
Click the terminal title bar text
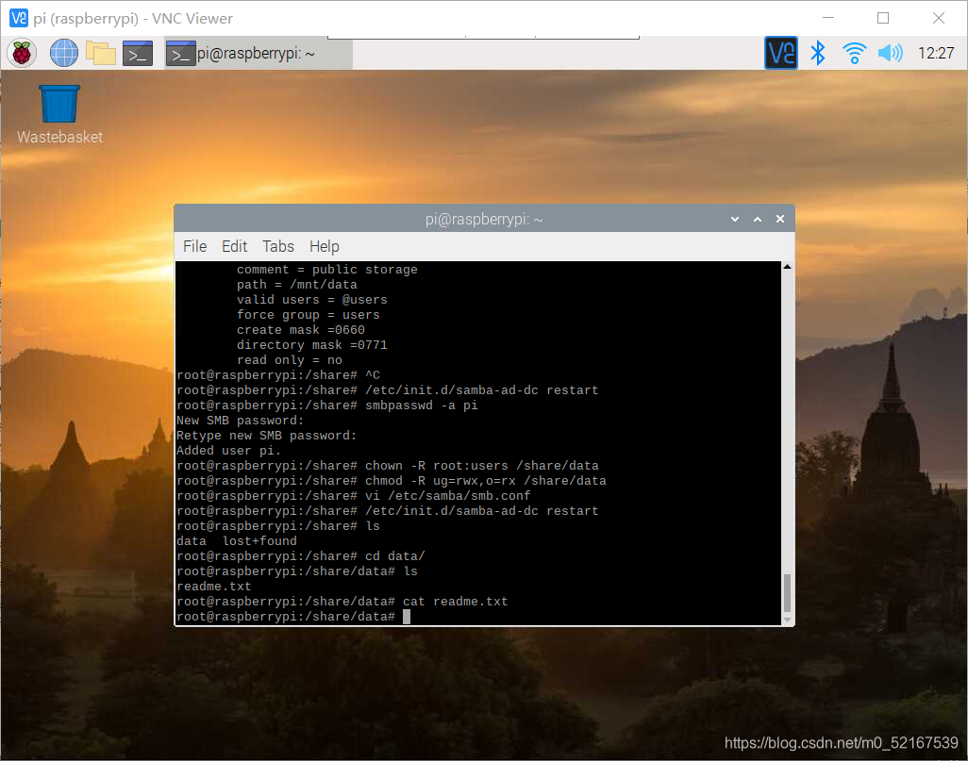(x=484, y=219)
